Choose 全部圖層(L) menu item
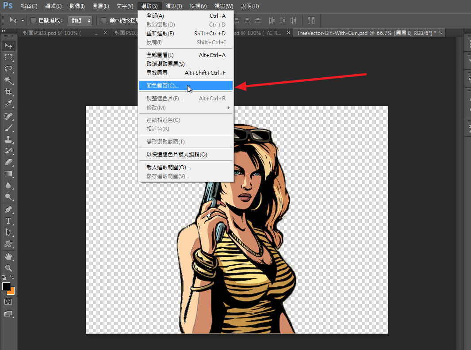 [x=186, y=55]
